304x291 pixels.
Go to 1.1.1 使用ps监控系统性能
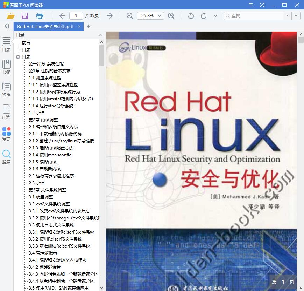tap(53, 85)
